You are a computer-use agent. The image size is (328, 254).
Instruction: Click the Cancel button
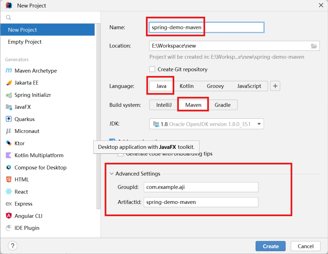click(x=305, y=246)
